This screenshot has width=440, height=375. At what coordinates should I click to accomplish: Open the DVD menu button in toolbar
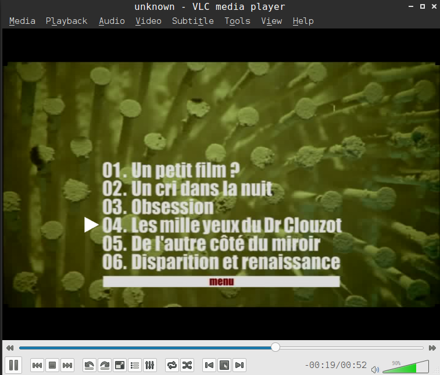224,365
